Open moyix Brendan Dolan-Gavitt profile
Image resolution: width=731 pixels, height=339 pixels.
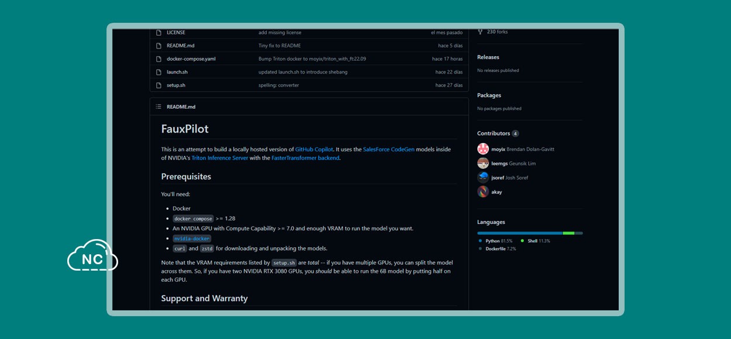tap(523, 149)
